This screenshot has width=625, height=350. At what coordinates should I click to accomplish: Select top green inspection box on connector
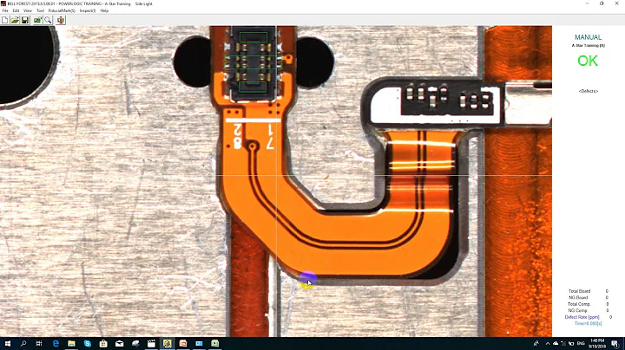pyautogui.click(x=253, y=37)
